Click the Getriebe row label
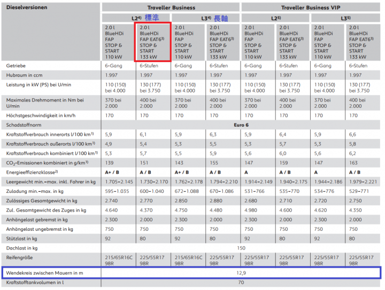The width and height of the screenshot is (385, 290). (x=16, y=66)
